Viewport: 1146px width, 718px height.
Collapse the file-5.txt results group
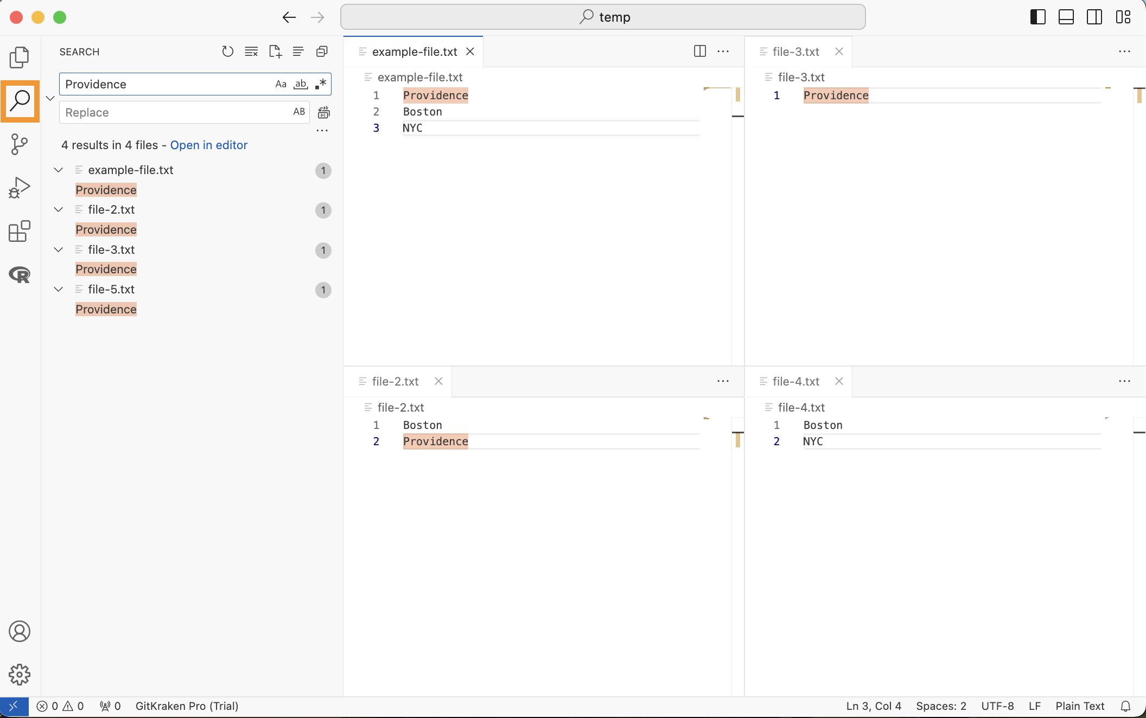point(59,290)
